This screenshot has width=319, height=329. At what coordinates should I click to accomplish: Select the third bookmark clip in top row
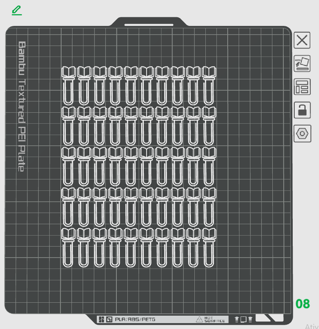[100, 86]
